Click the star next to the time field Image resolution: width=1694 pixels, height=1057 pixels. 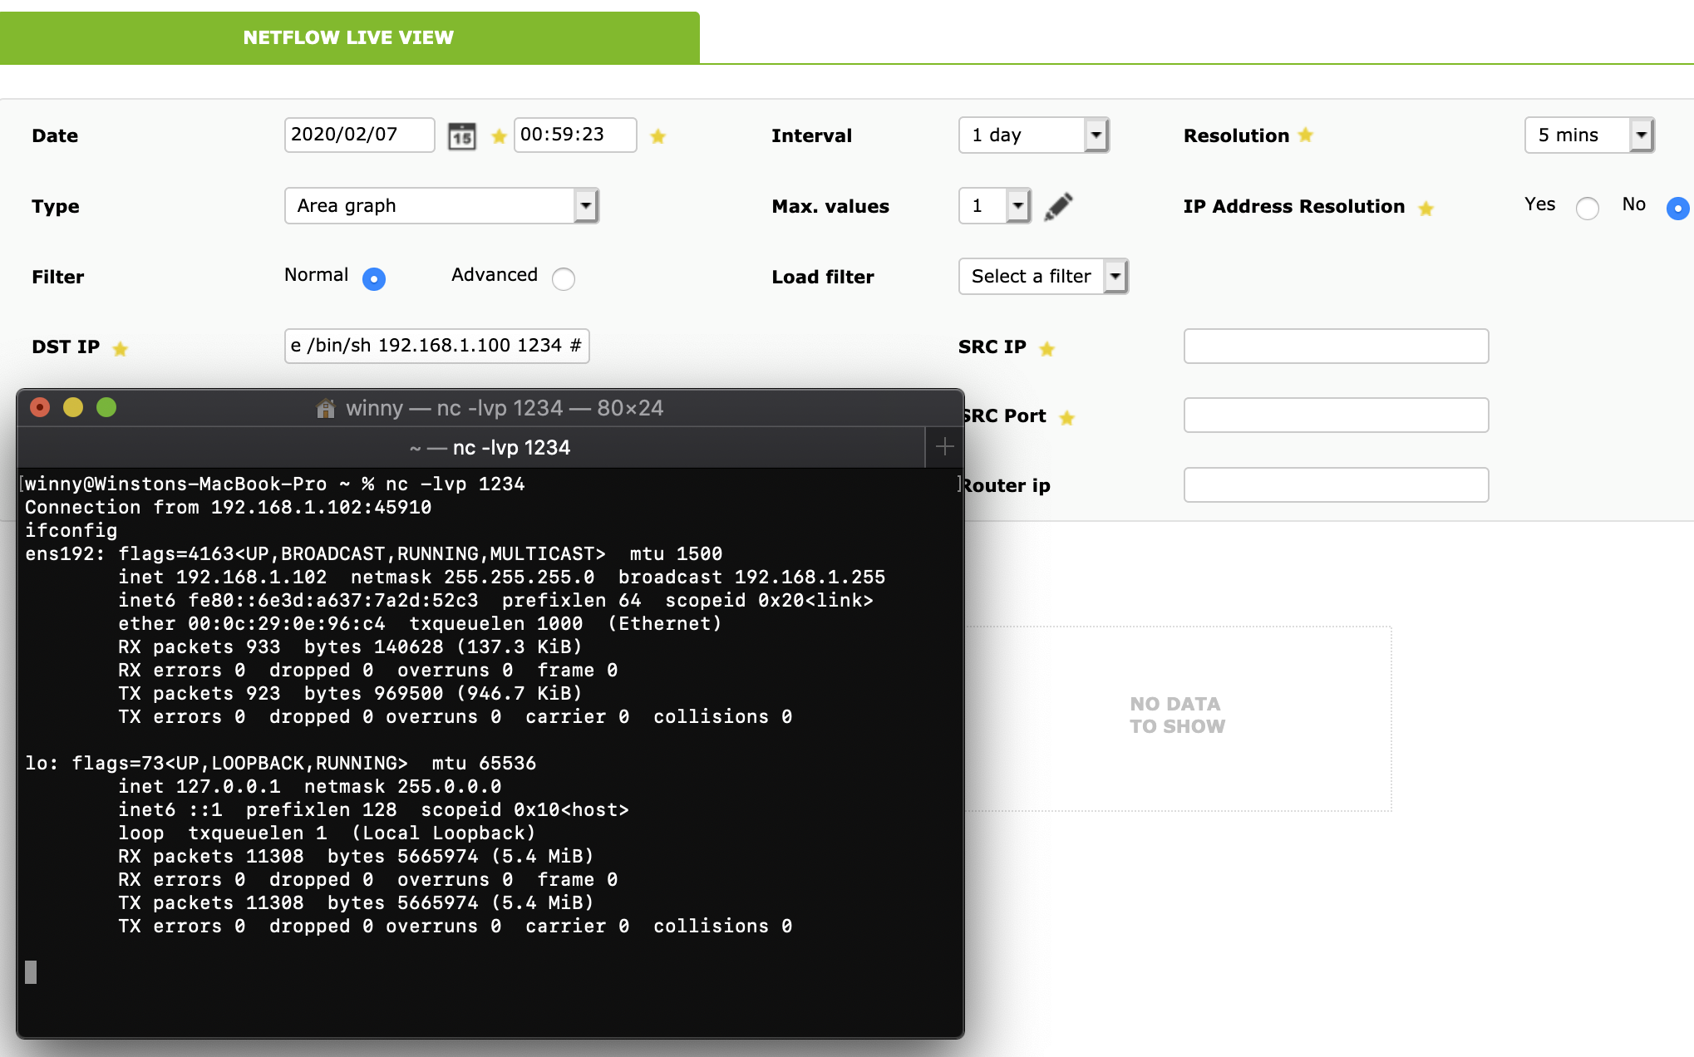pyautogui.click(x=657, y=136)
